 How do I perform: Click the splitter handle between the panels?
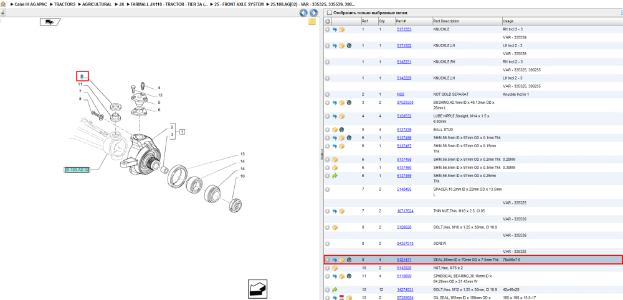321,155
